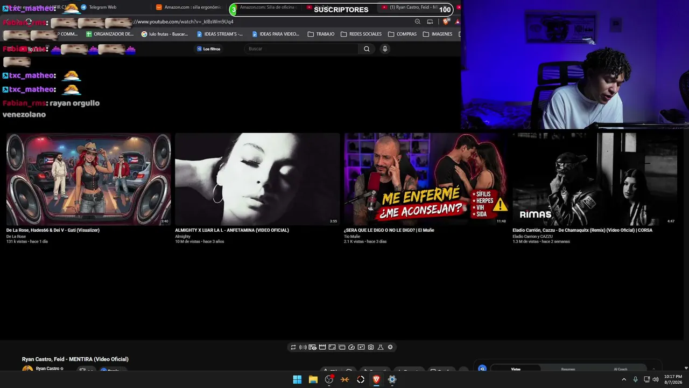Toggle the loop video extension icon

click(x=293, y=348)
